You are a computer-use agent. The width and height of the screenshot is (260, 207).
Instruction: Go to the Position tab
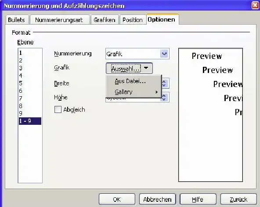pos(133,20)
